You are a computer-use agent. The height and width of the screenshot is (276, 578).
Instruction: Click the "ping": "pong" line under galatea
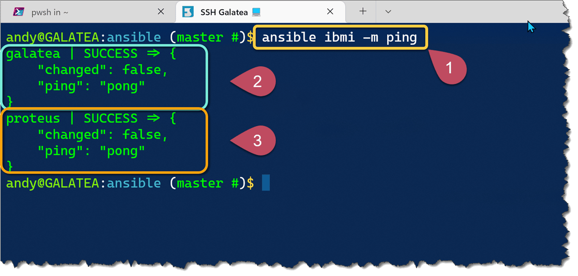pos(91,86)
